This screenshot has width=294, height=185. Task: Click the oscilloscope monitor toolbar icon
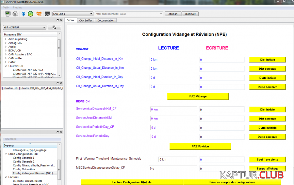(8, 14)
